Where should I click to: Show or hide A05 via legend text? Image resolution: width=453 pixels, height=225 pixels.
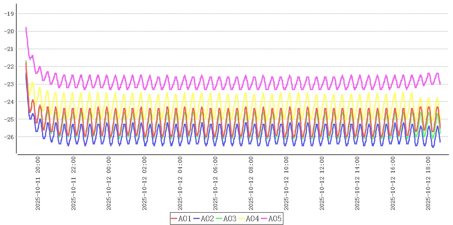point(275,219)
